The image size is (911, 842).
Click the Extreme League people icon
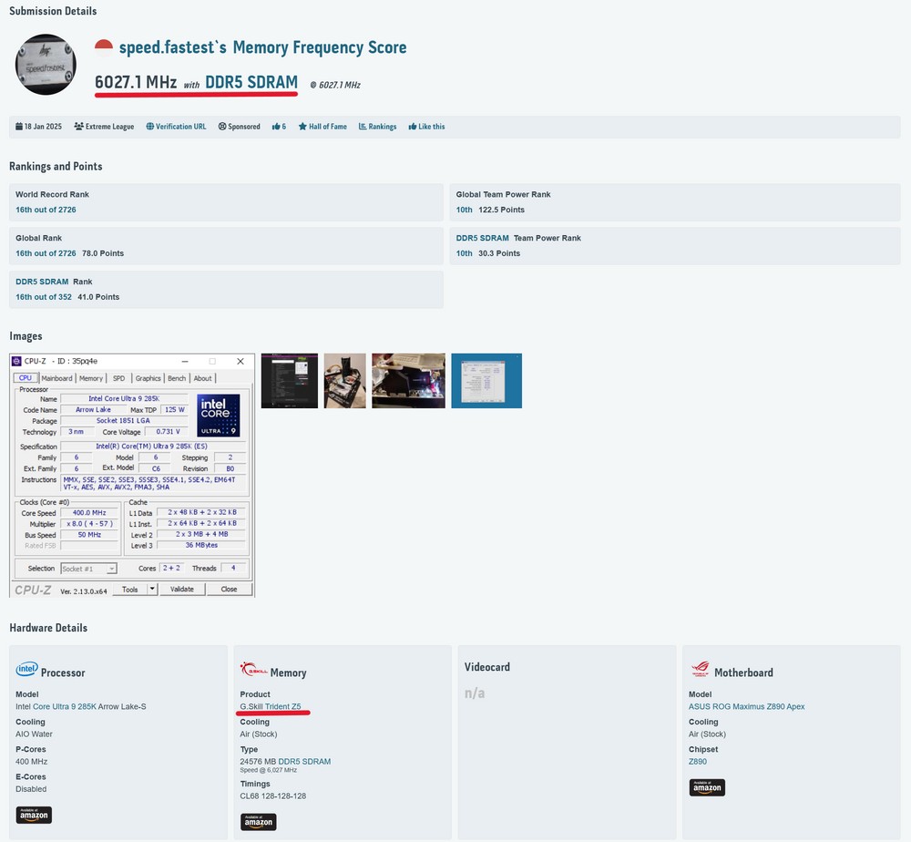[x=78, y=127]
